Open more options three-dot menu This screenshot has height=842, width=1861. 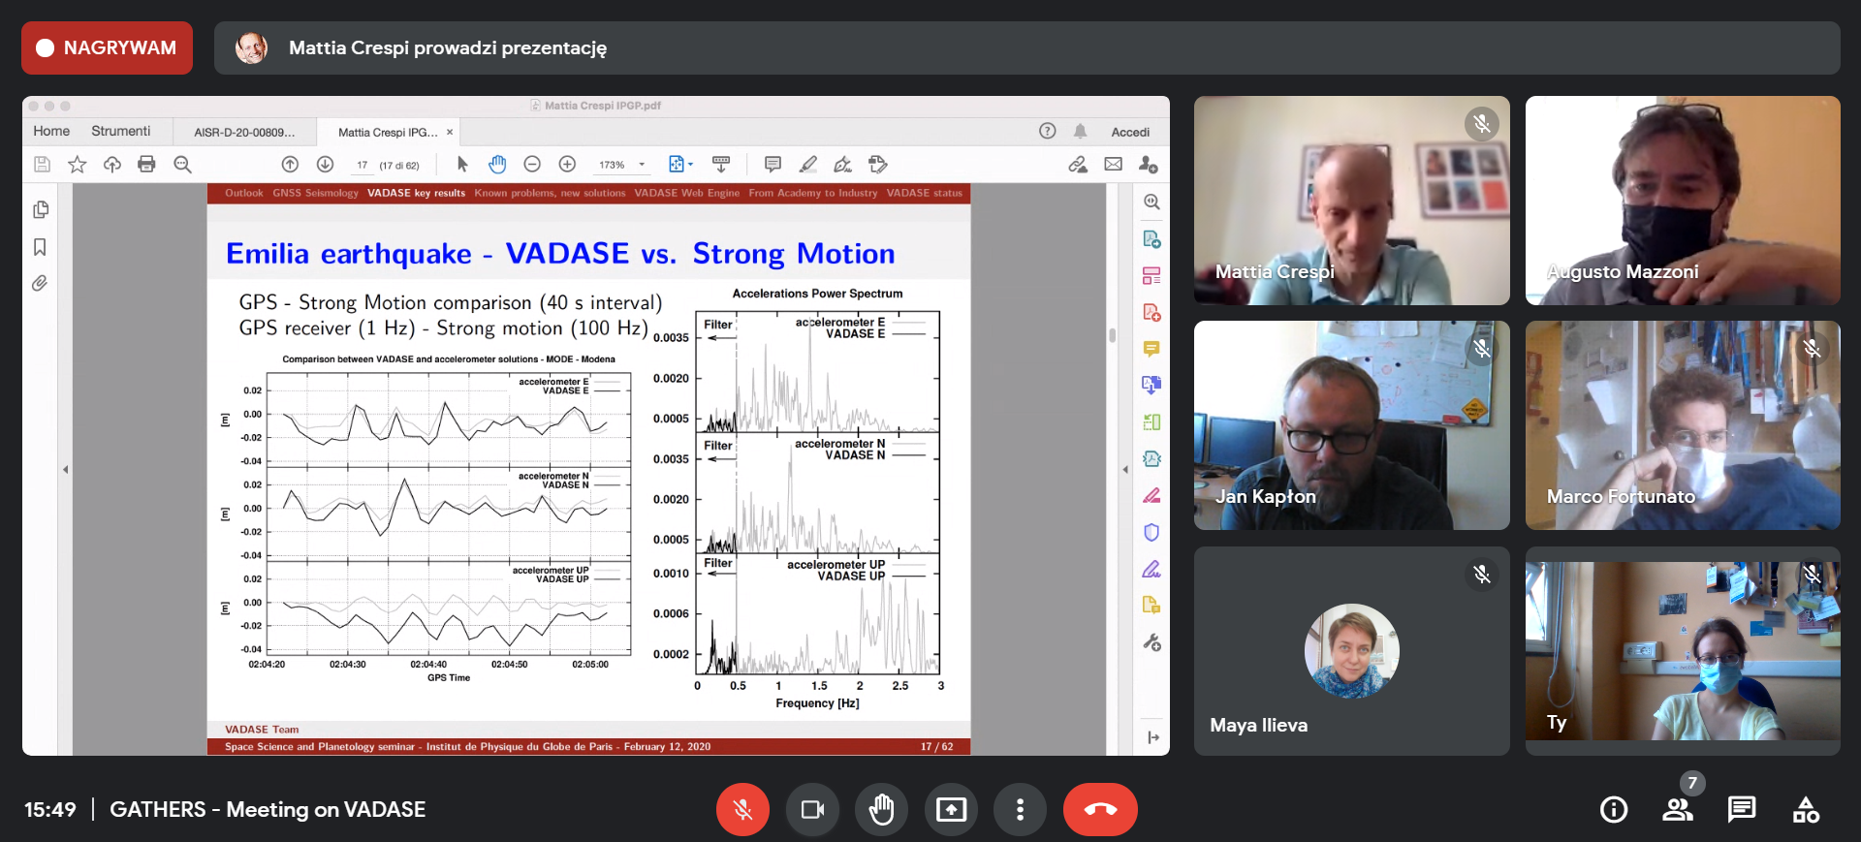[1020, 809]
